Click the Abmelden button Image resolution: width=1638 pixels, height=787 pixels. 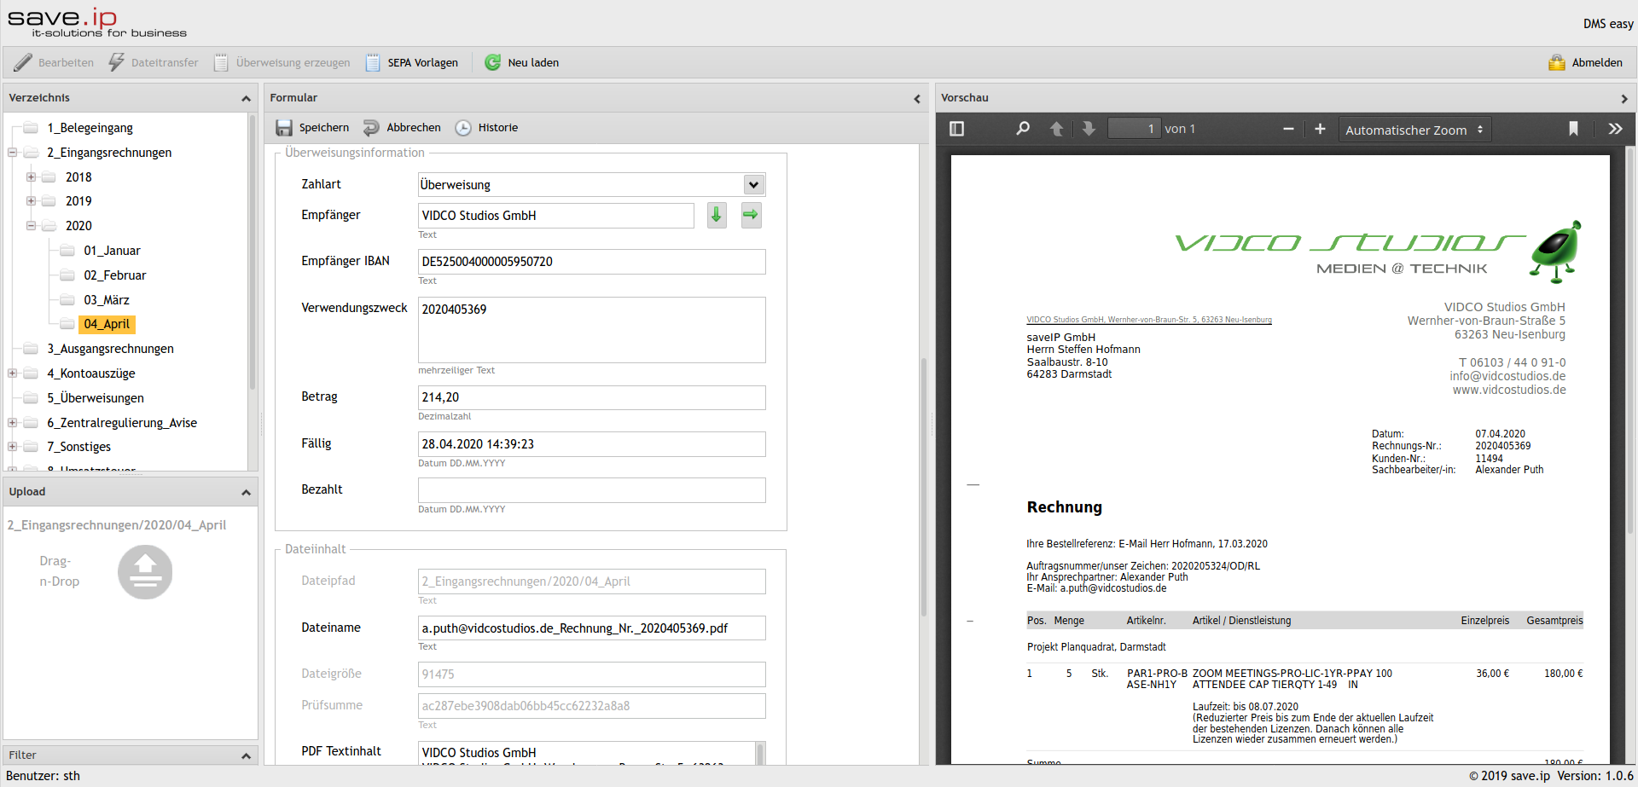click(x=1586, y=63)
